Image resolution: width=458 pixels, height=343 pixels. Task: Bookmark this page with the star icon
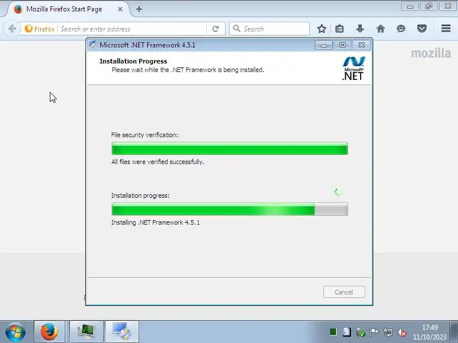point(322,29)
